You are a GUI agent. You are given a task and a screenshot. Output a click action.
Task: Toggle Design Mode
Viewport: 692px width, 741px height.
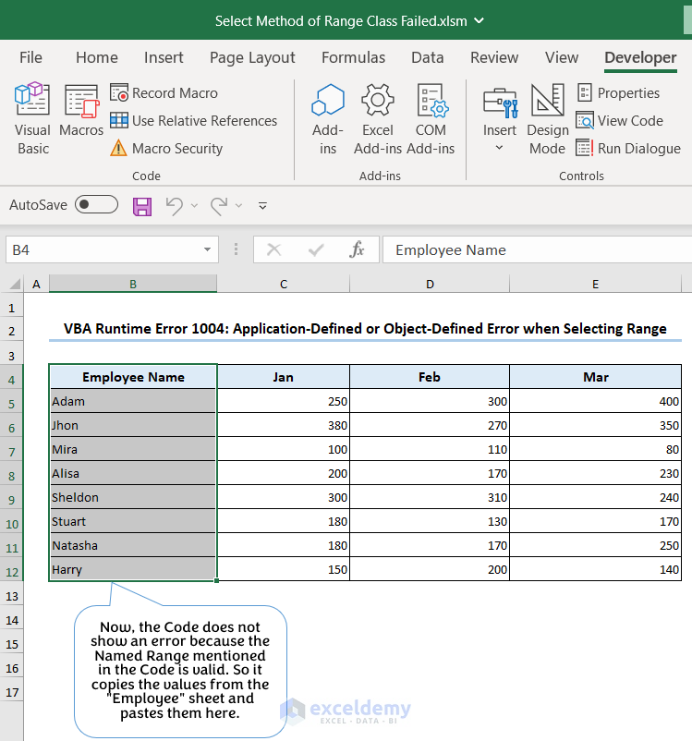[x=547, y=120]
